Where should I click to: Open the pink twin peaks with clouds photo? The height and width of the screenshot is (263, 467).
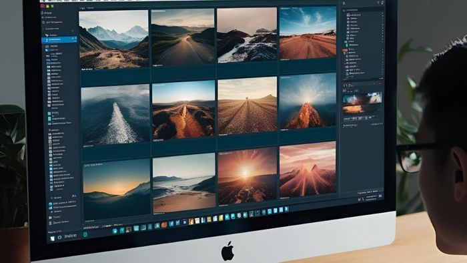(x=308, y=170)
